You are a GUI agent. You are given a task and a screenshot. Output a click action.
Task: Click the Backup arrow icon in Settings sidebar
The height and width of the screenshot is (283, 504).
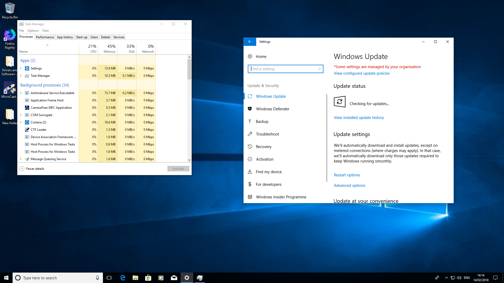[x=250, y=121]
